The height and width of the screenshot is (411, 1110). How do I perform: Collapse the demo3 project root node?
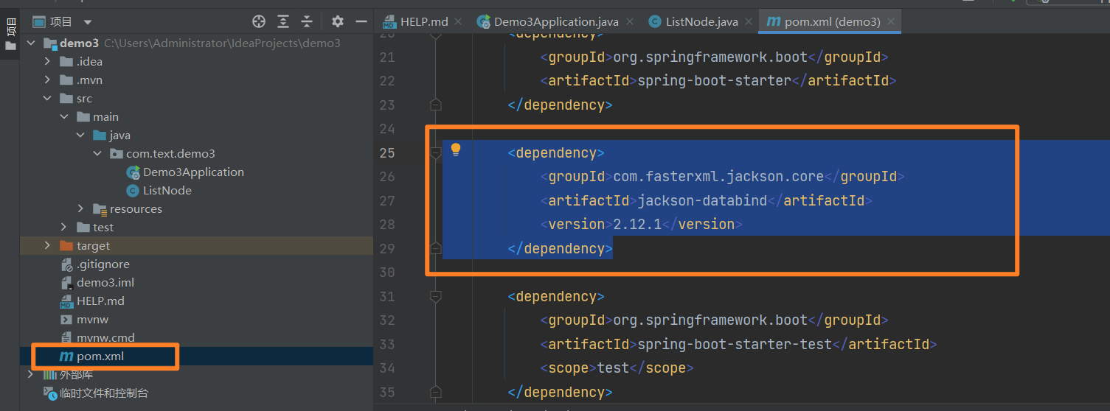pyautogui.click(x=30, y=43)
